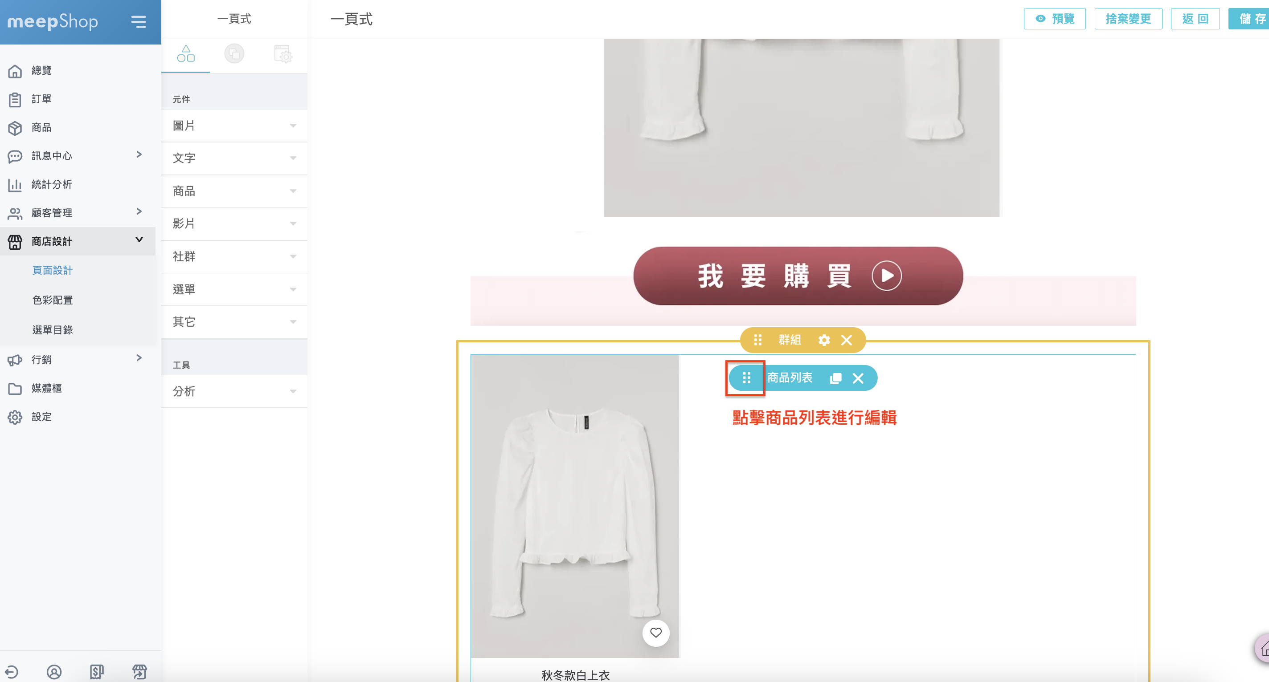Open 色彩配置 submenu item

[53, 300]
